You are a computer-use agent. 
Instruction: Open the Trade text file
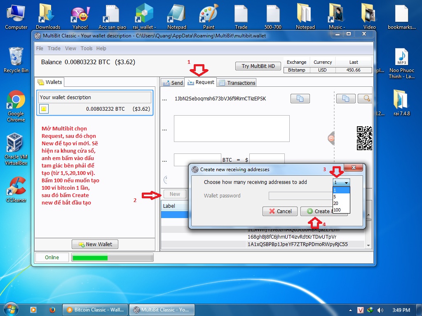(x=241, y=16)
